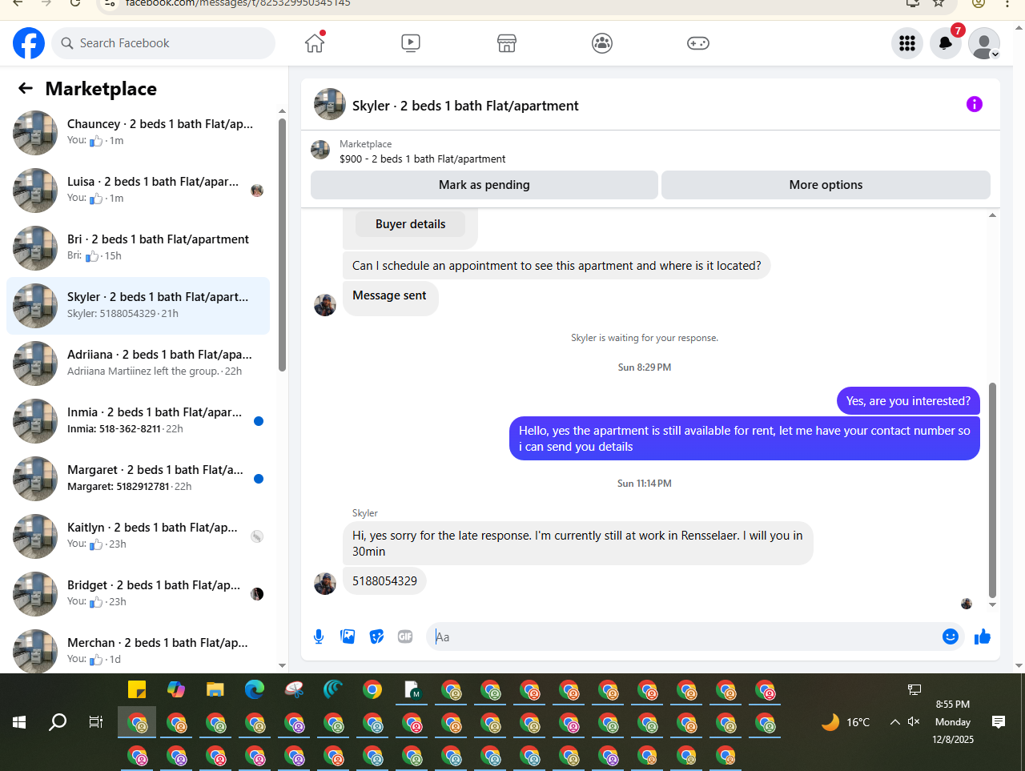1025x771 pixels.
Task: Focus the message text box
Action: 685,636
